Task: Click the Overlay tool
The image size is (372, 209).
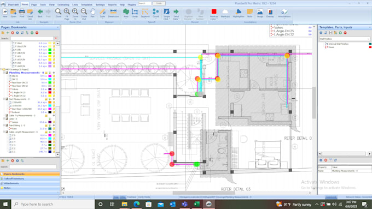Action: [x=270, y=13]
